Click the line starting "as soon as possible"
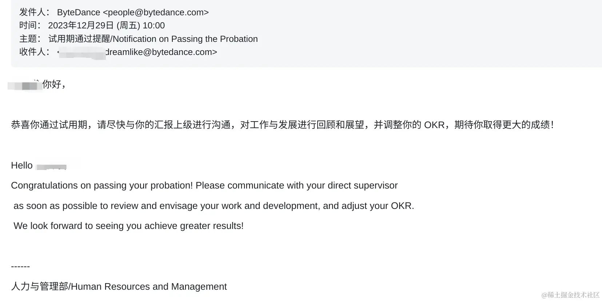Screen dimensions: 602x301 click(214, 206)
